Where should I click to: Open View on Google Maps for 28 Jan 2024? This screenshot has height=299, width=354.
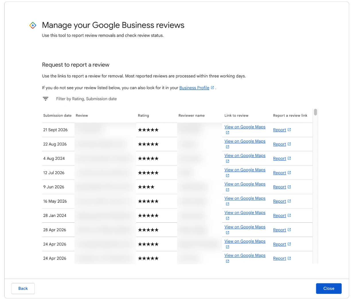coord(245,213)
